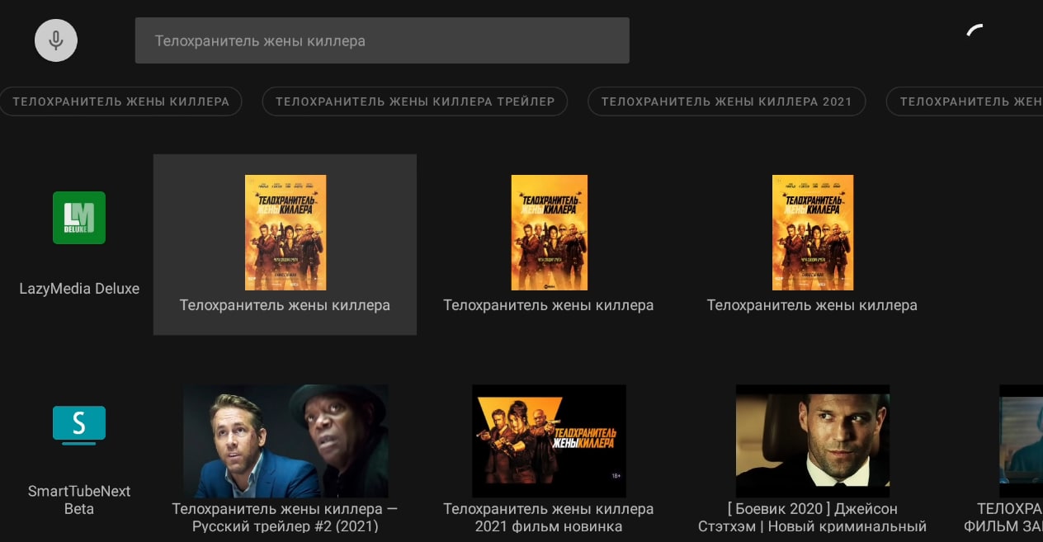The height and width of the screenshot is (542, 1043).
Task: Play the Боевик 2020 Джейсон Стэтхэм video thumbnail
Action: click(x=813, y=441)
